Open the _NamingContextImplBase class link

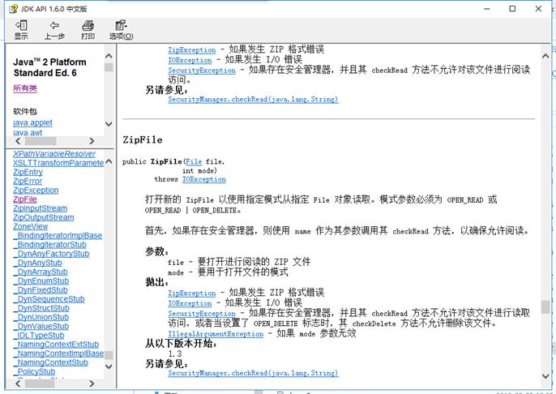click(x=58, y=353)
